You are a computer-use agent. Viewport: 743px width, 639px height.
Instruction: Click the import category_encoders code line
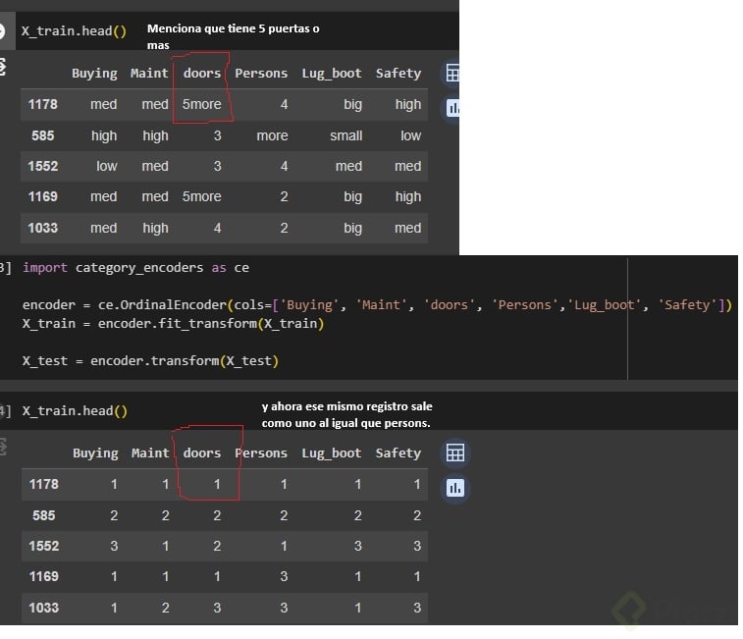tap(136, 268)
